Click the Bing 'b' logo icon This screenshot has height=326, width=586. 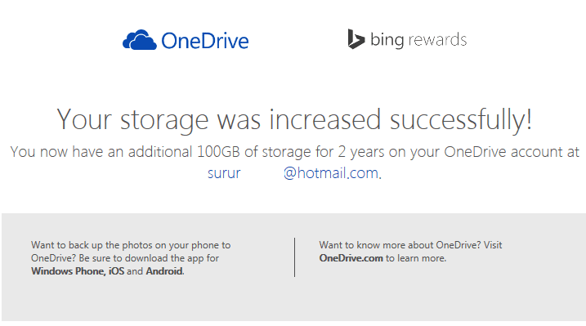point(356,39)
